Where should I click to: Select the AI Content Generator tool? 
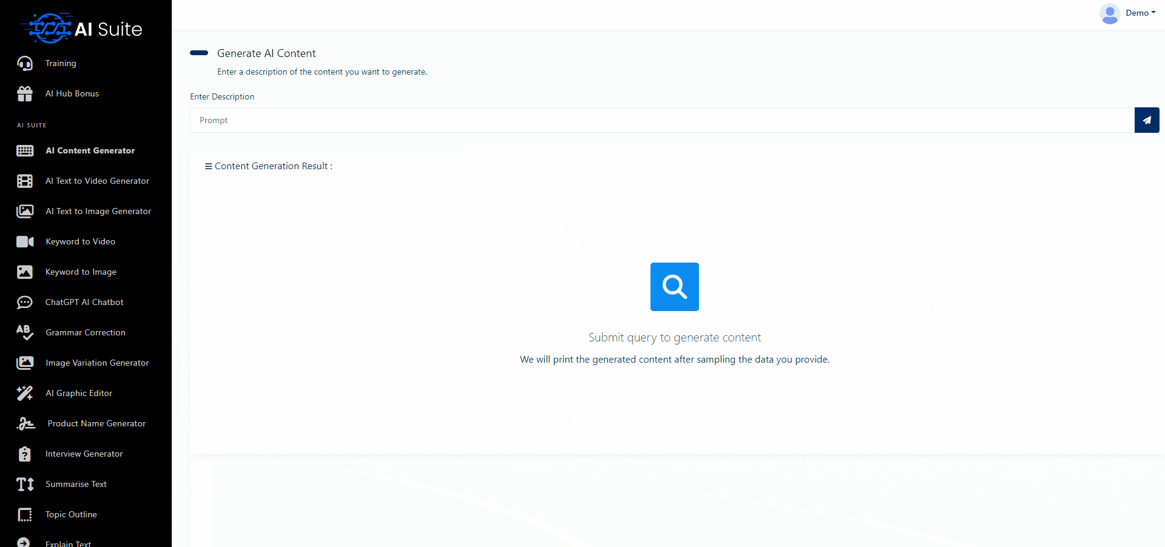[x=90, y=150]
